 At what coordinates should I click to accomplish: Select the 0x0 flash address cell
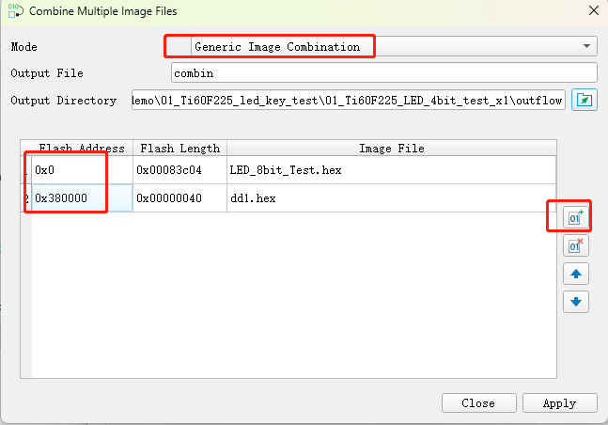[81, 170]
